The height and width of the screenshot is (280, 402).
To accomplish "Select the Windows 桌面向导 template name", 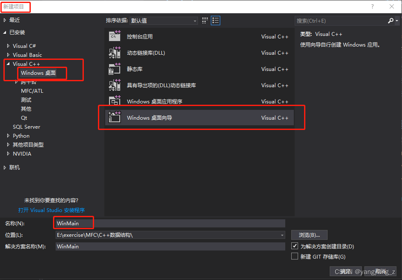I will pos(150,118).
